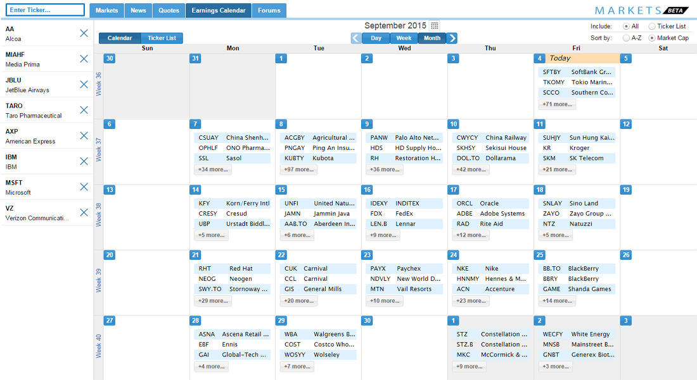Expand +14 more on September 25

[x=558, y=300]
